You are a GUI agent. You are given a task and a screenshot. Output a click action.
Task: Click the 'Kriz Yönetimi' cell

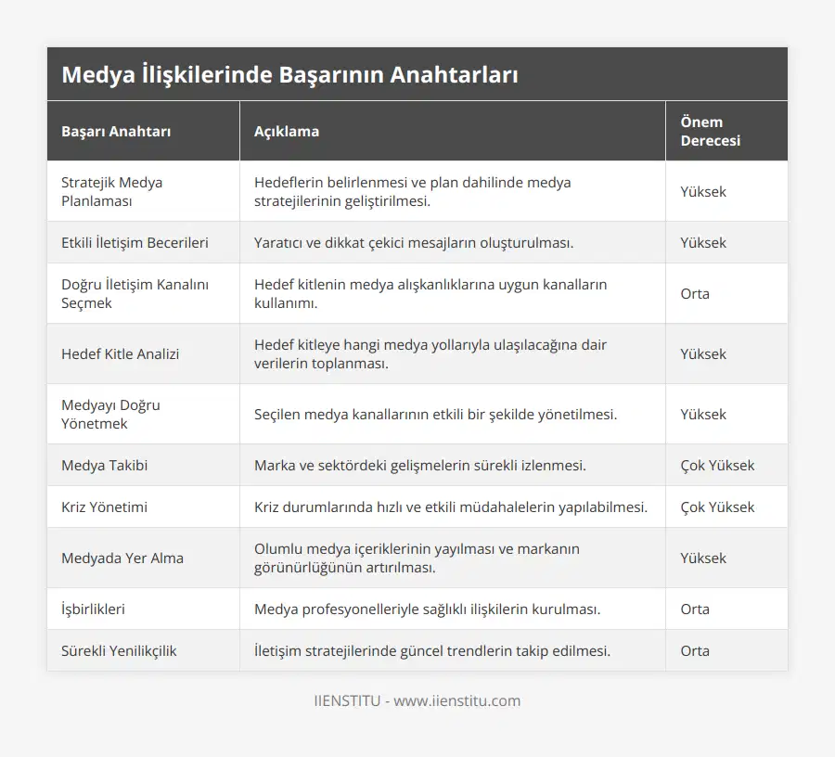104,507
